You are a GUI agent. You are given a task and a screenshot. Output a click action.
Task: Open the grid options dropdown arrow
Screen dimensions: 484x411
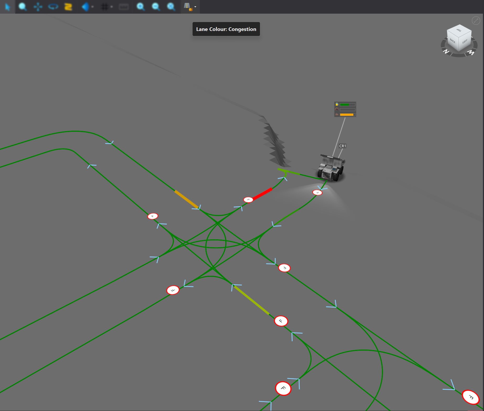pyautogui.click(x=112, y=7)
